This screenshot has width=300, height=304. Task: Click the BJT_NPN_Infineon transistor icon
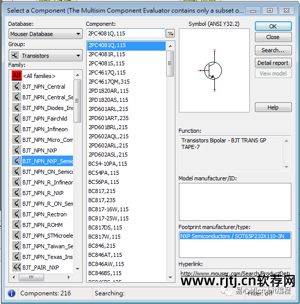(x=17, y=129)
